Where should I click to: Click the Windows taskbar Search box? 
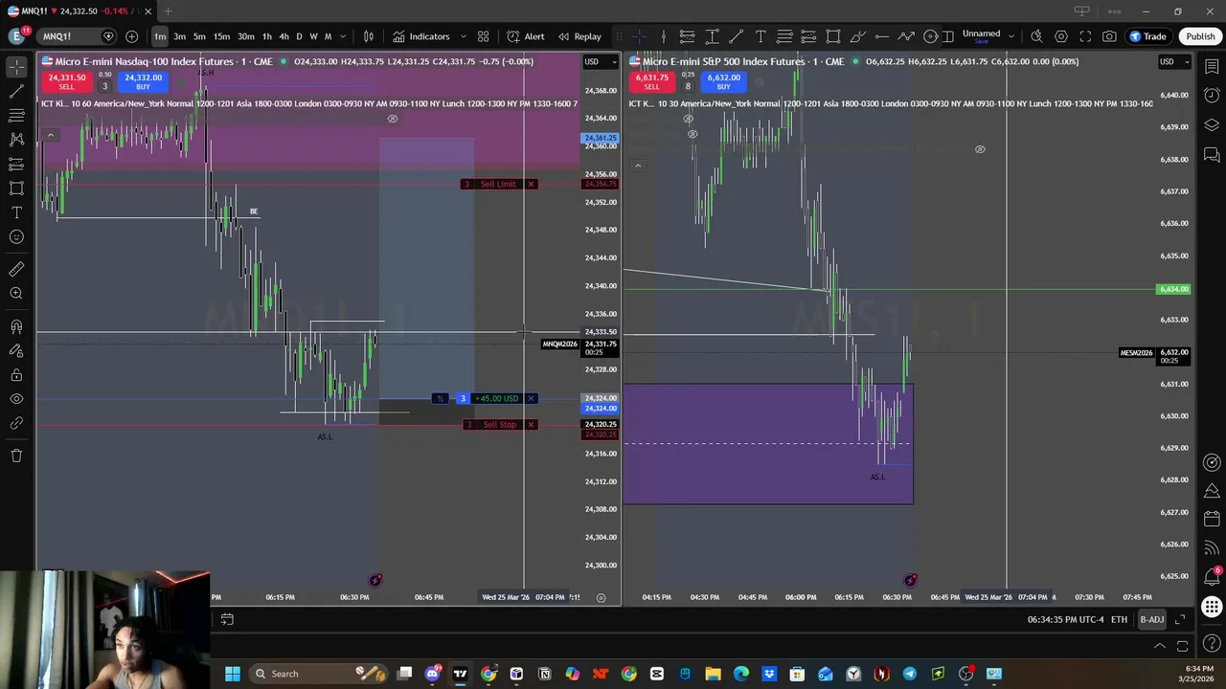[316, 674]
